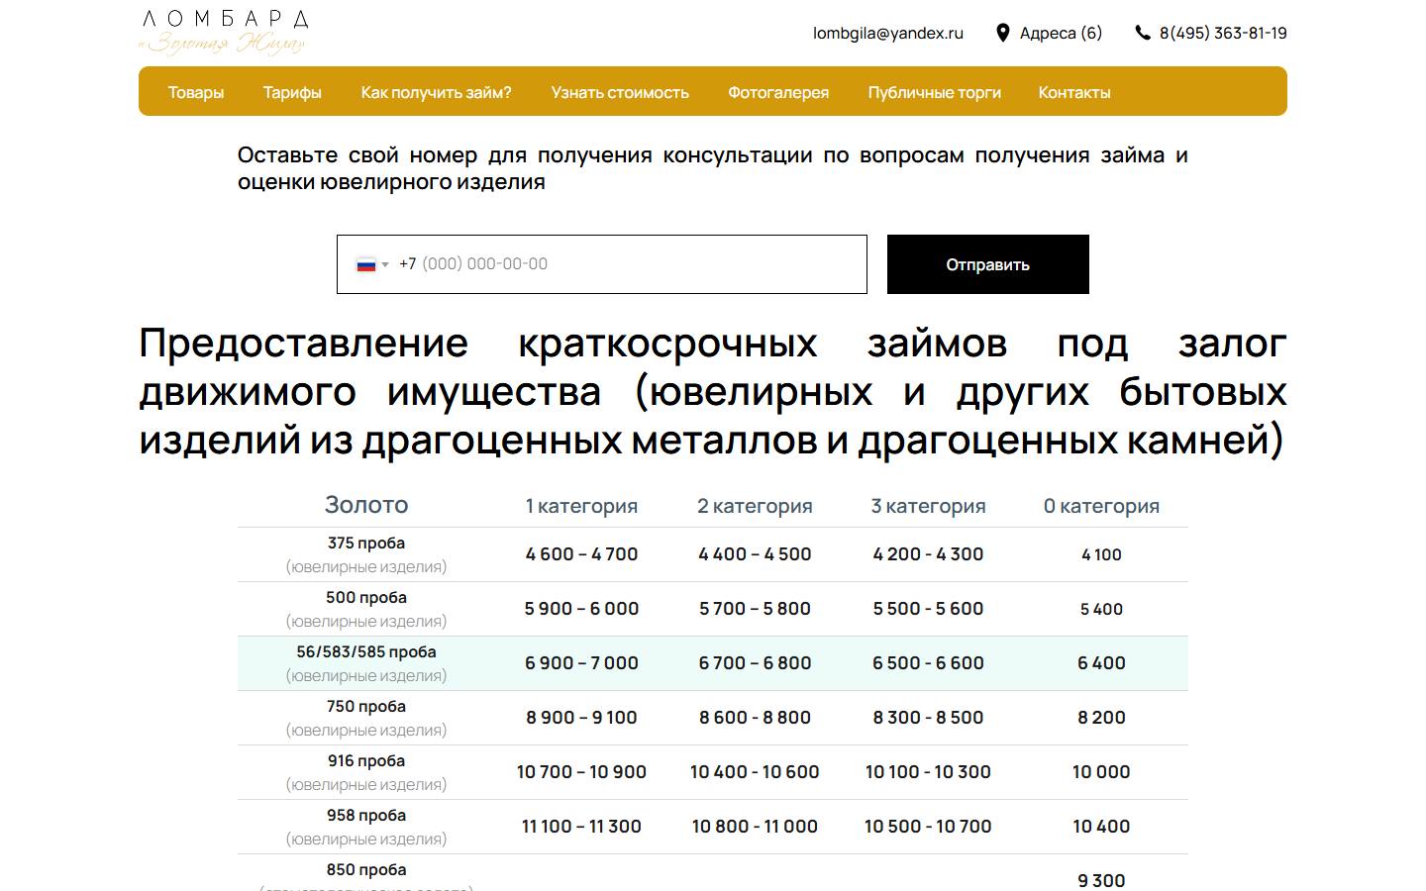Click the price cell 6 900 – 7 000
Image resolution: width=1426 pixels, height=891 pixels.
[x=581, y=663]
